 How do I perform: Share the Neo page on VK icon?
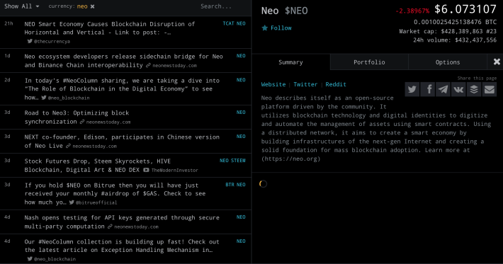(x=458, y=89)
